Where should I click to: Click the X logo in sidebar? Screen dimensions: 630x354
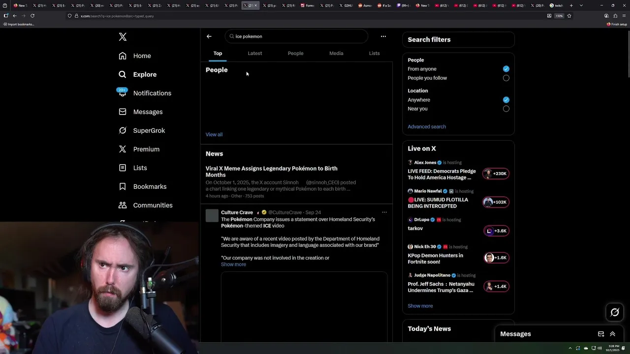123,37
